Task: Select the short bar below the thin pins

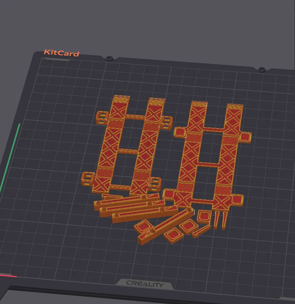Action: 201,231
